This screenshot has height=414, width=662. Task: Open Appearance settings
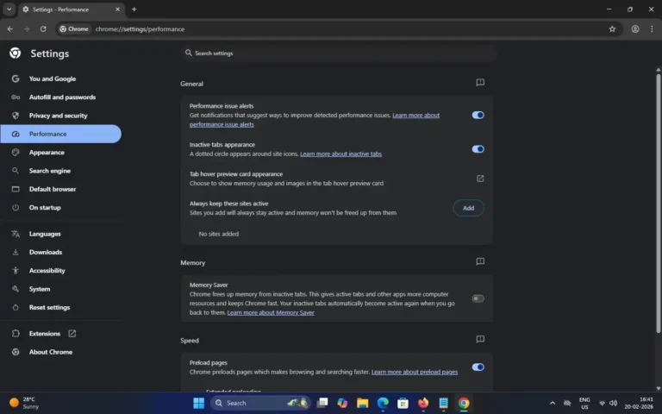pyautogui.click(x=61, y=153)
